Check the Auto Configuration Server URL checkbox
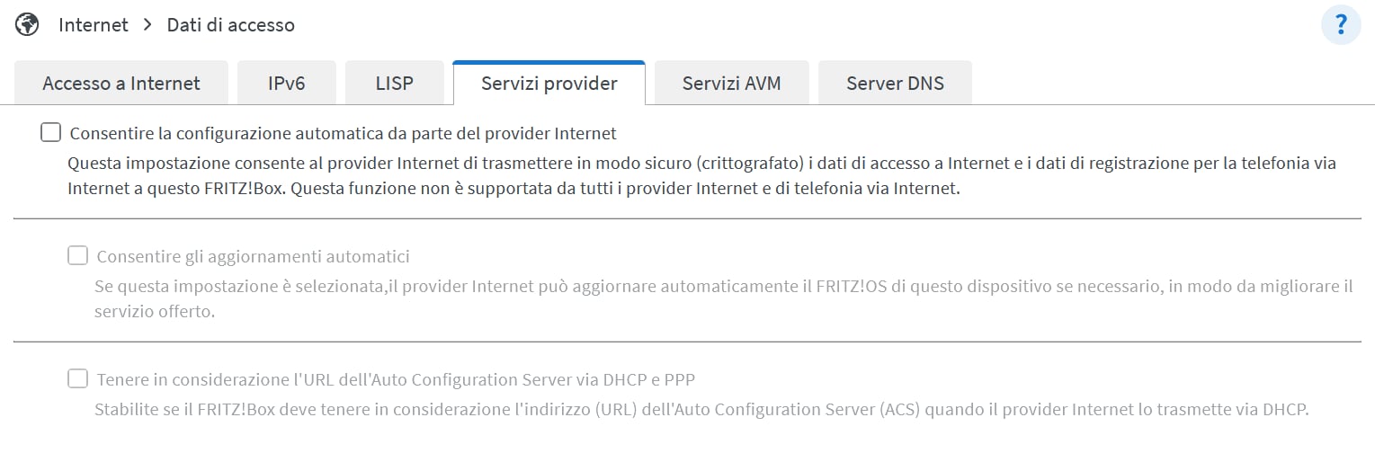1375x453 pixels. (77, 378)
